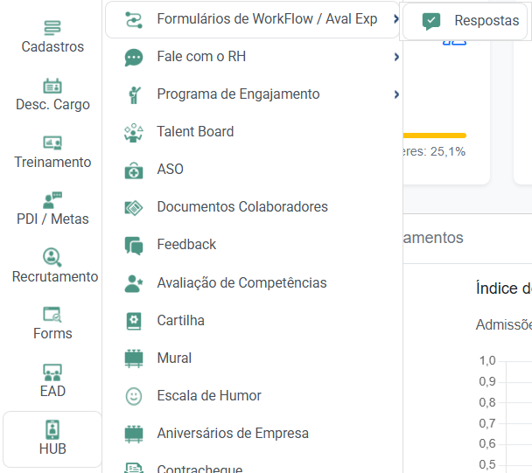The image size is (532, 473).
Task: Select Avaliação de Competências menu item
Action: point(241,283)
